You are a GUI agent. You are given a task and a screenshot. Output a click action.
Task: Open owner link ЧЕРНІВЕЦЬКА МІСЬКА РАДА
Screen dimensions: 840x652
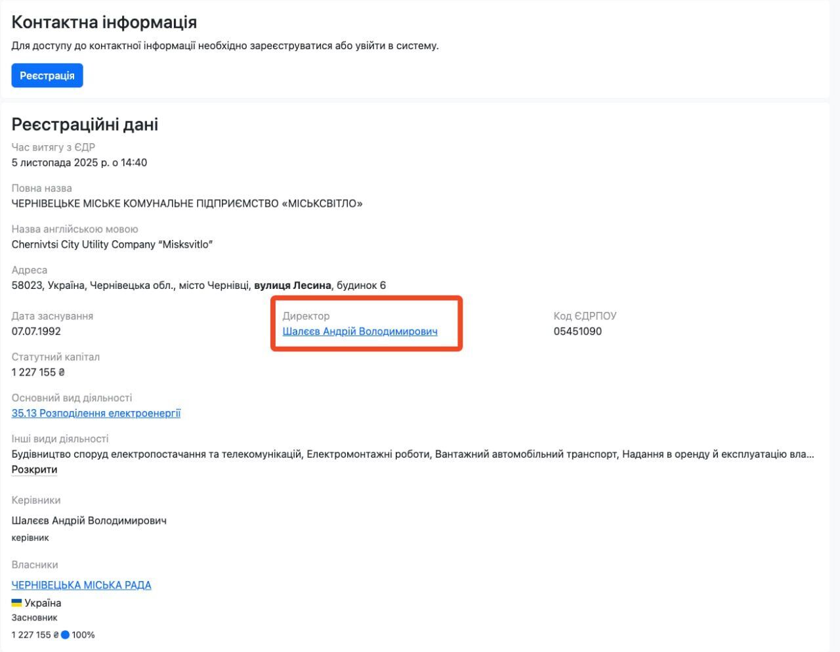click(81, 585)
